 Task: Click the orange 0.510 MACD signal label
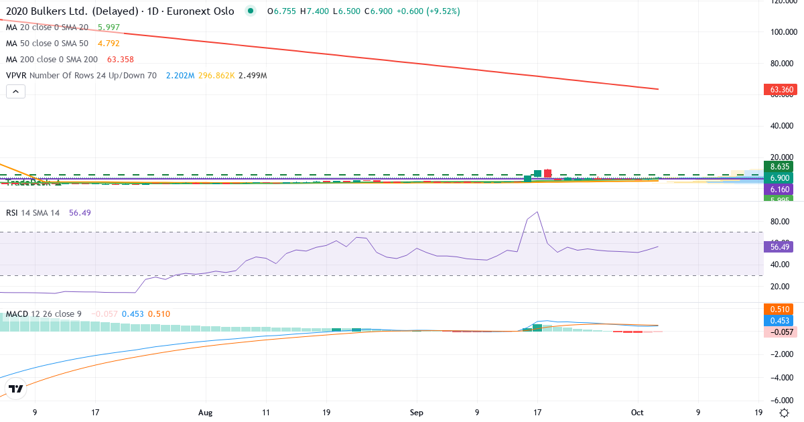click(x=778, y=309)
